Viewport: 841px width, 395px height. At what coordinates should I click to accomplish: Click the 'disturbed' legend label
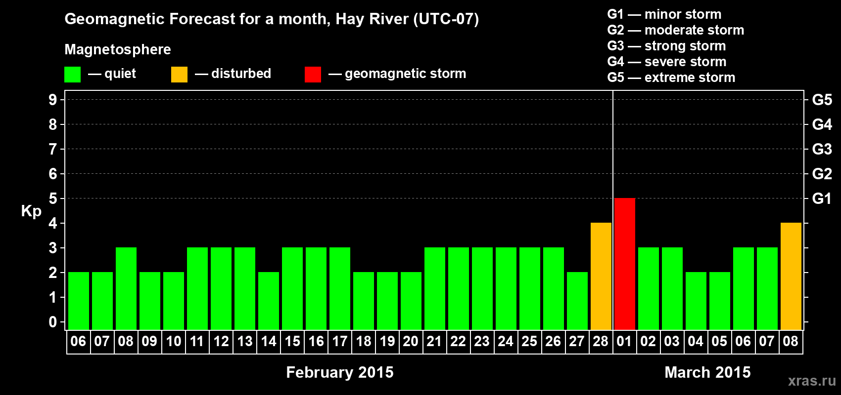coord(241,74)
